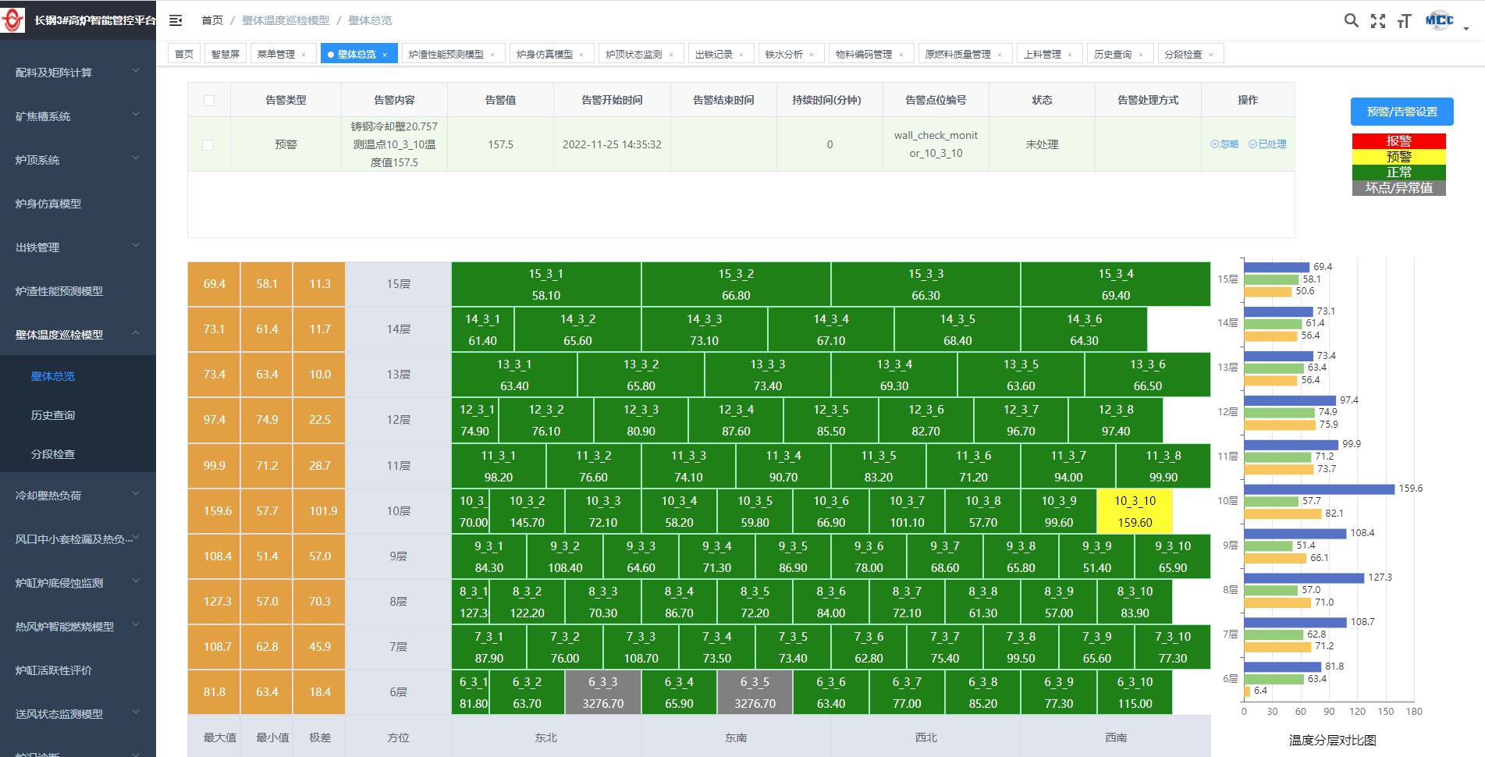Click the 预警/告警设置 button
This screenshot has width=1485, height=757.
pyautogui.click(x=1402, y=112)
